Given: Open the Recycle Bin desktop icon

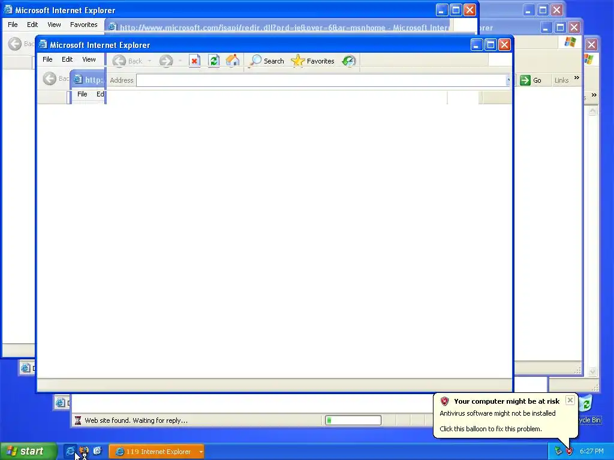Looking at the screenshot, I should click(589, 408).
